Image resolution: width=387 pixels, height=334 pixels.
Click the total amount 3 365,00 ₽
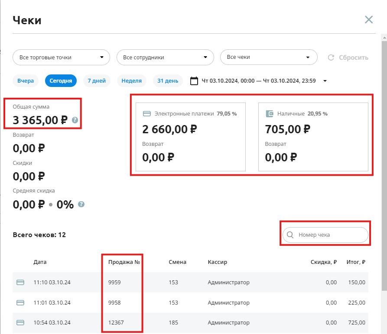pos(40,120)
